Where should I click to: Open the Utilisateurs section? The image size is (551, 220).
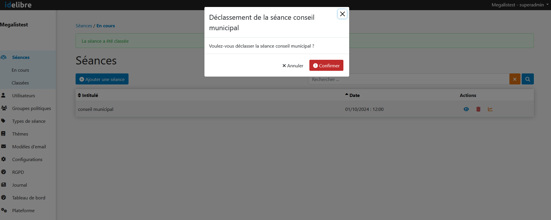(23, 95)
